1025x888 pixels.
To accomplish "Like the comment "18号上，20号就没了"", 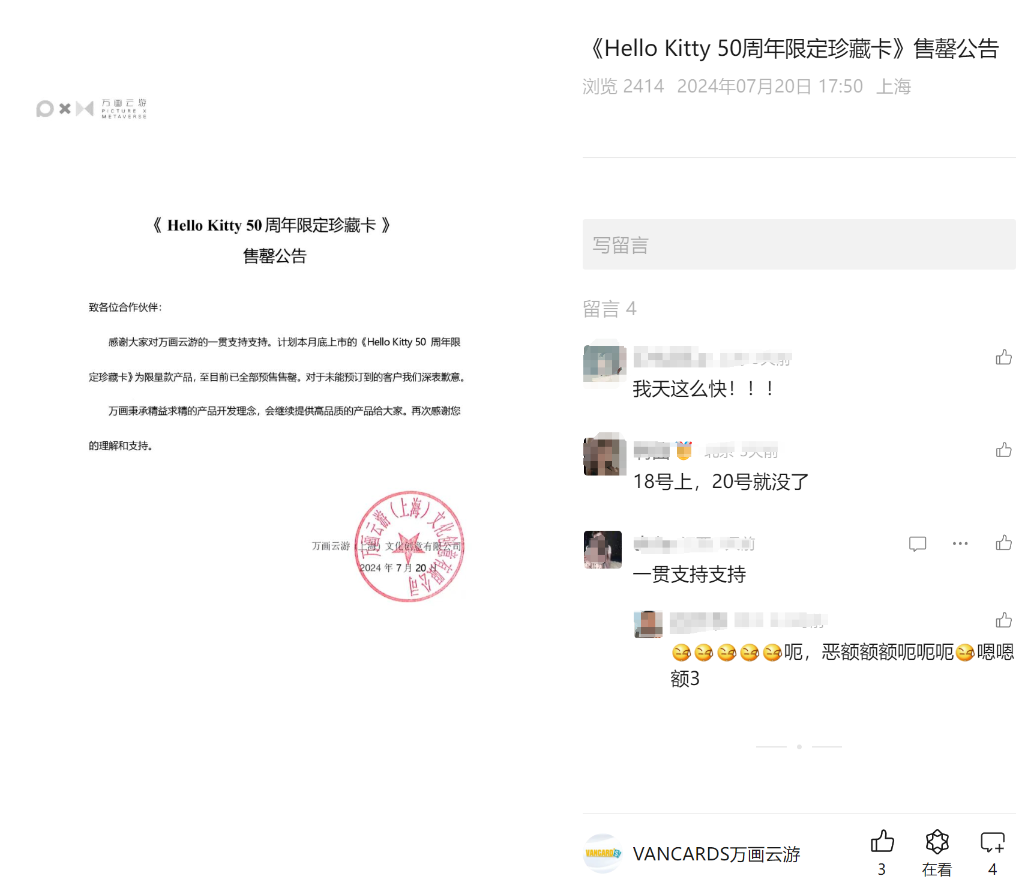I will click(x=1003, y=450).
